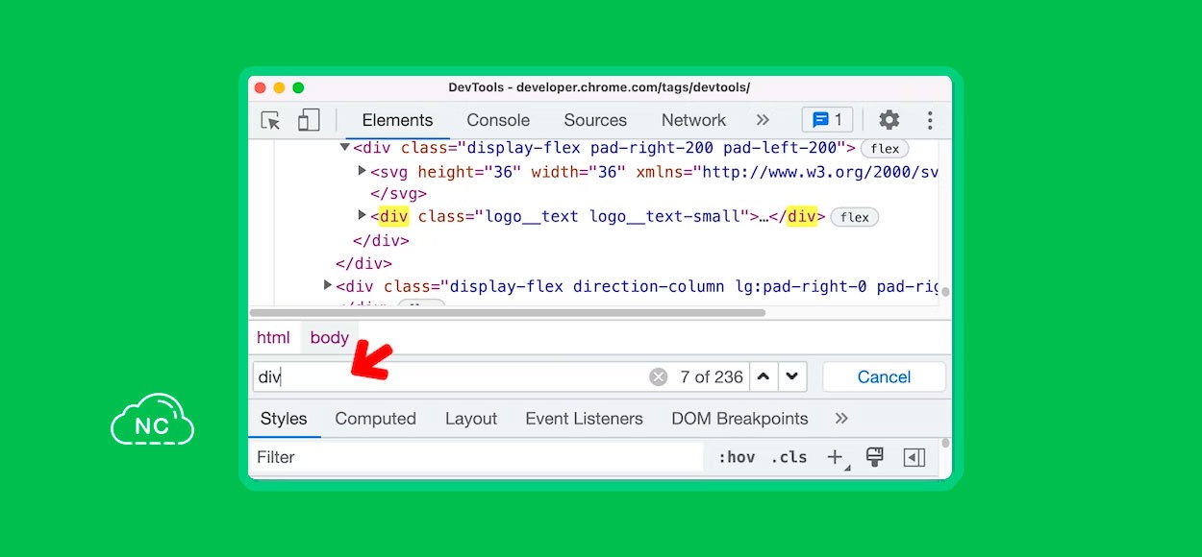Expand the logo__text div node
The image size is (1202, 557).
coord(363,216)
